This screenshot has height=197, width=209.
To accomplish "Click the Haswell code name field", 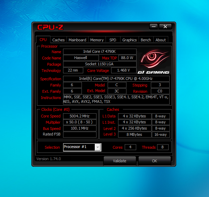I will (x=81, y=58).
